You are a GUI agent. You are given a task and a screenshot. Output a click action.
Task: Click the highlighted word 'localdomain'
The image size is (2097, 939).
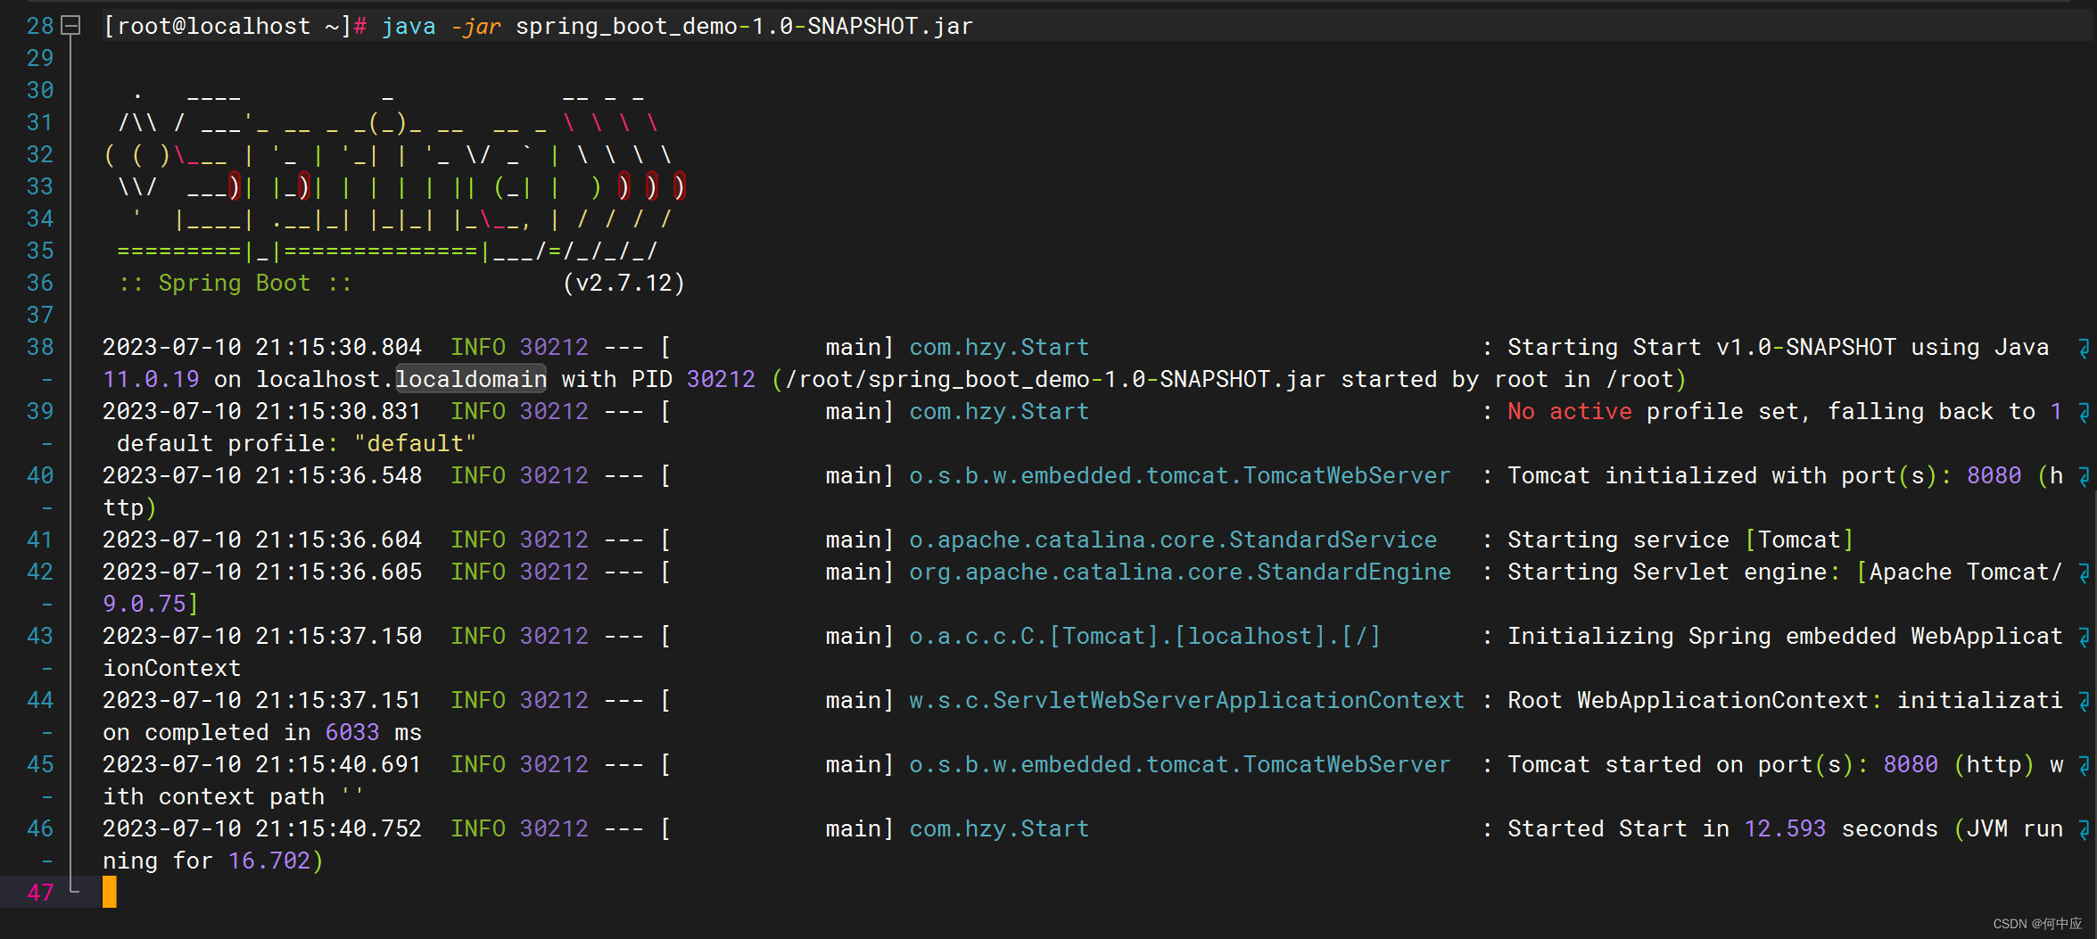471,379
